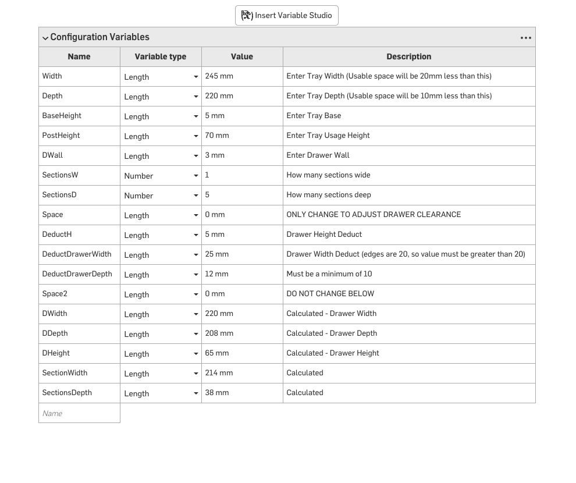Open Variable type dropdown for SectionsW
Screen dimensions: 576x483
point(161,176)
